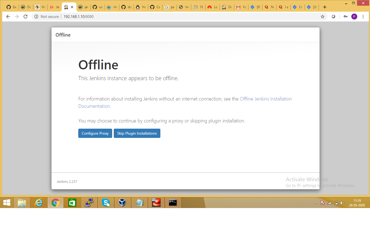Open a new browser tab
The image size is (370, 240).
pos(325,7)
